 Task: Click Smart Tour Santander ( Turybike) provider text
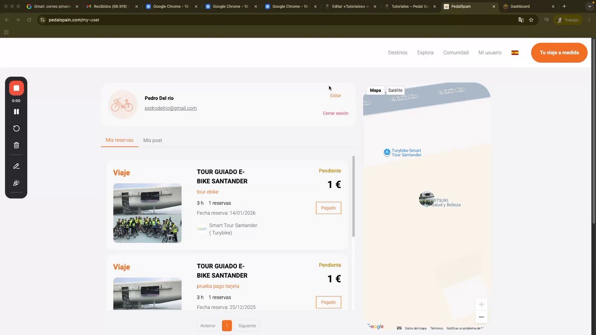point(233,229)
